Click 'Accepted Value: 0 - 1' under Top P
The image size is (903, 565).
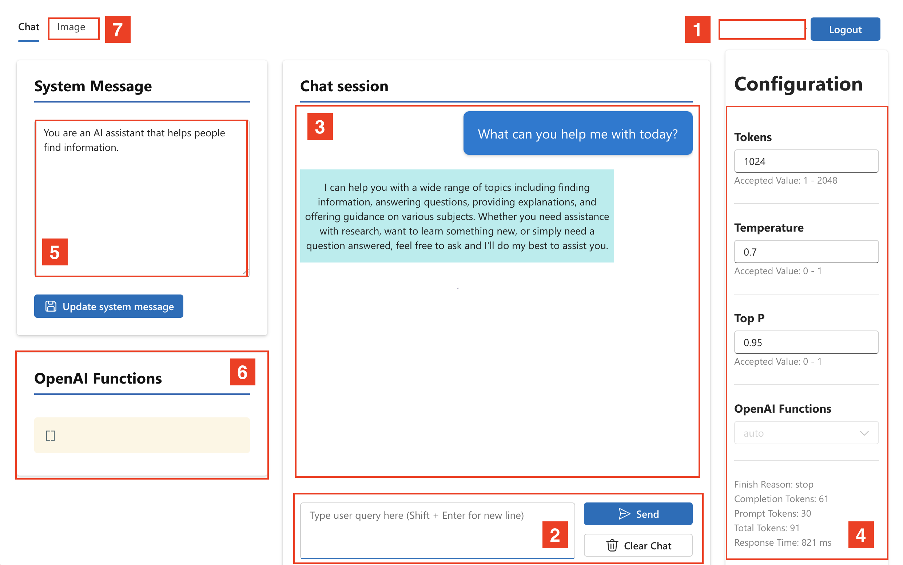778,361
